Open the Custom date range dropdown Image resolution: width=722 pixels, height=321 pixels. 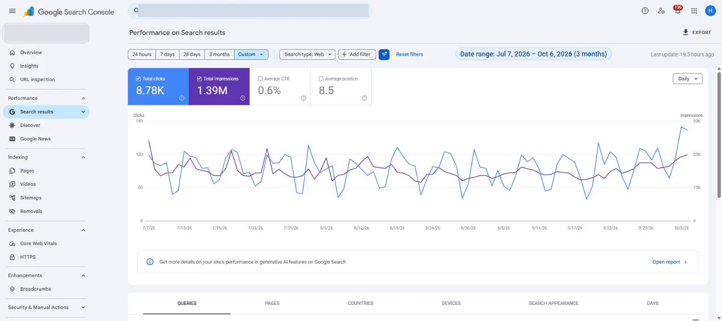[251, 54]
